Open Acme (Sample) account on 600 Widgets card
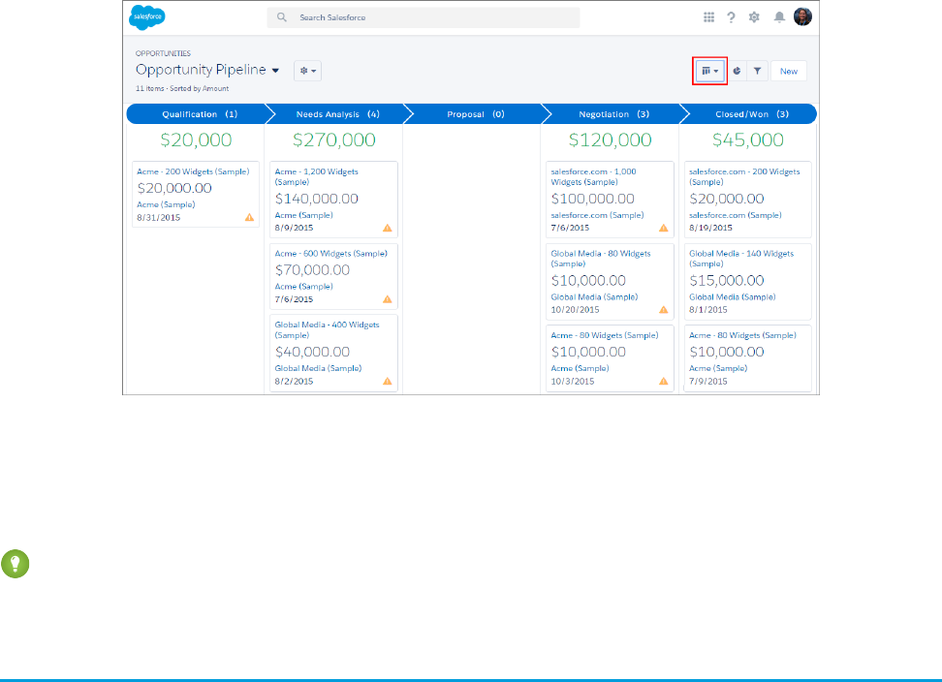The width and height of the screenshot is (942, 682). pyautogui.click(x=304, y=287)
